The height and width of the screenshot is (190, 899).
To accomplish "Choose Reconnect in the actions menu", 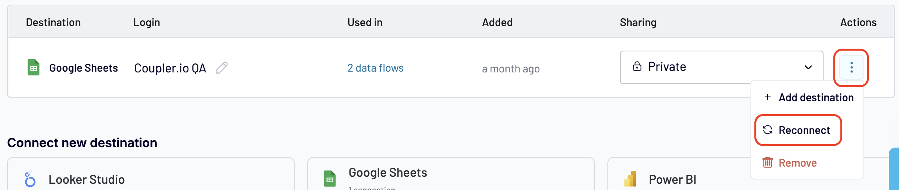I will pos(804,130).
